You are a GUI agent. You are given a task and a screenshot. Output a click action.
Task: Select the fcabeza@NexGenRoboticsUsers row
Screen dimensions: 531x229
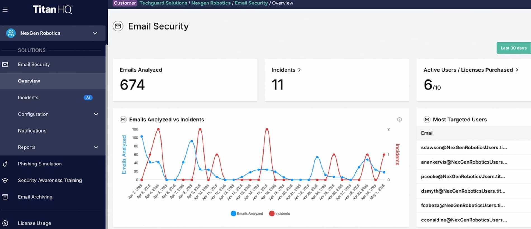[474, 206]
